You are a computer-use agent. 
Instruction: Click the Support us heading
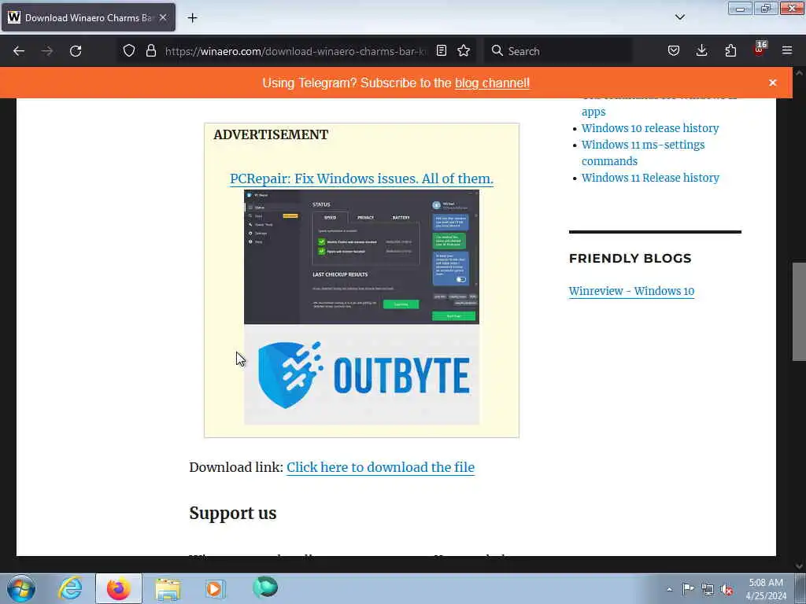point(233,513)
